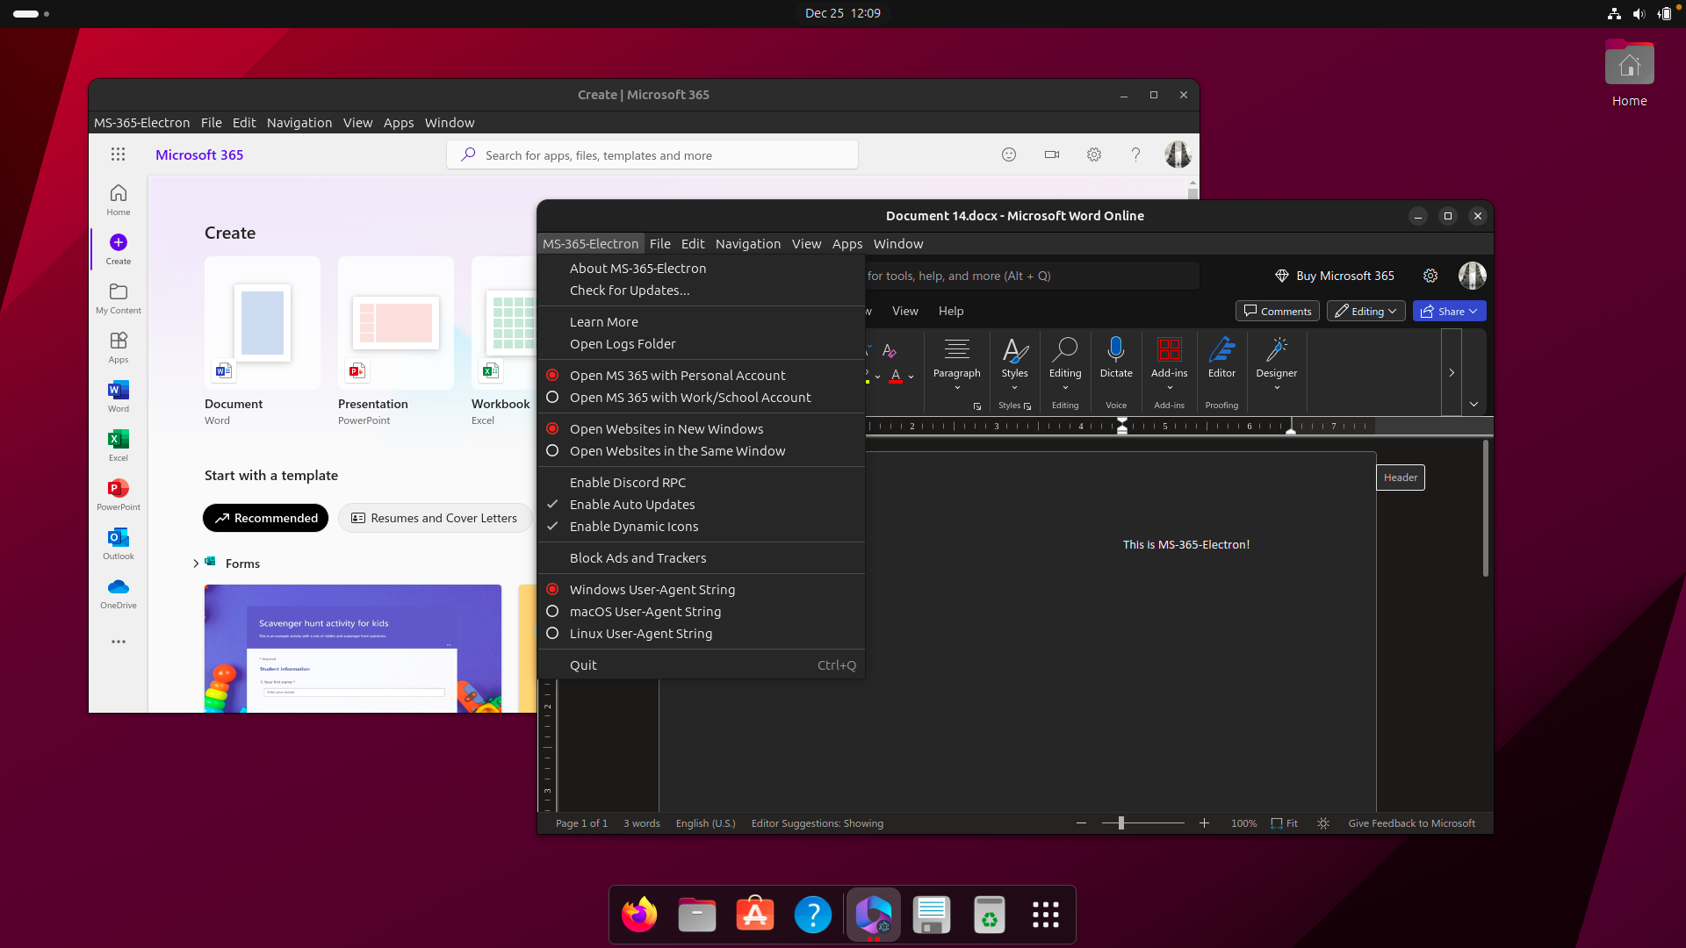The image size is (1686, 948).
Task: Open Excel from the sidebar
Action: tap(118, 446)
